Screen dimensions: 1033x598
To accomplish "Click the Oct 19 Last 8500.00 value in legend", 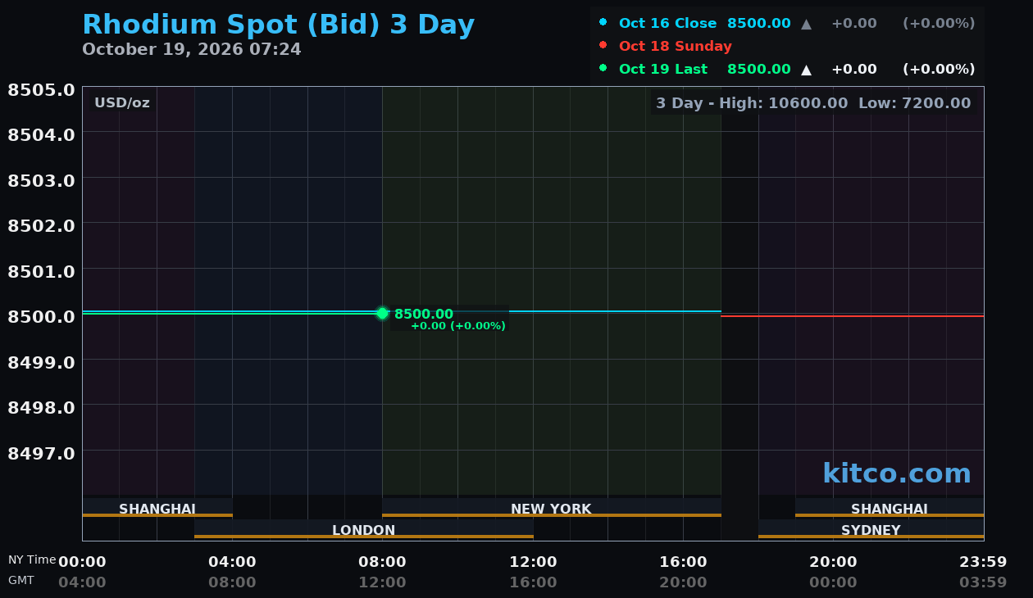I will 758,70.
